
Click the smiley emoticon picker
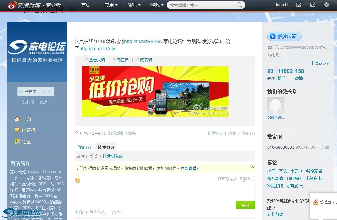click(77, 180)
